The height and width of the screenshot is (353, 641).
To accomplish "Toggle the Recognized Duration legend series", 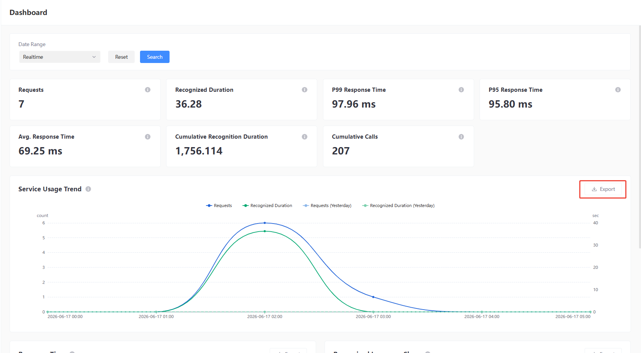I will click(267, 206).
